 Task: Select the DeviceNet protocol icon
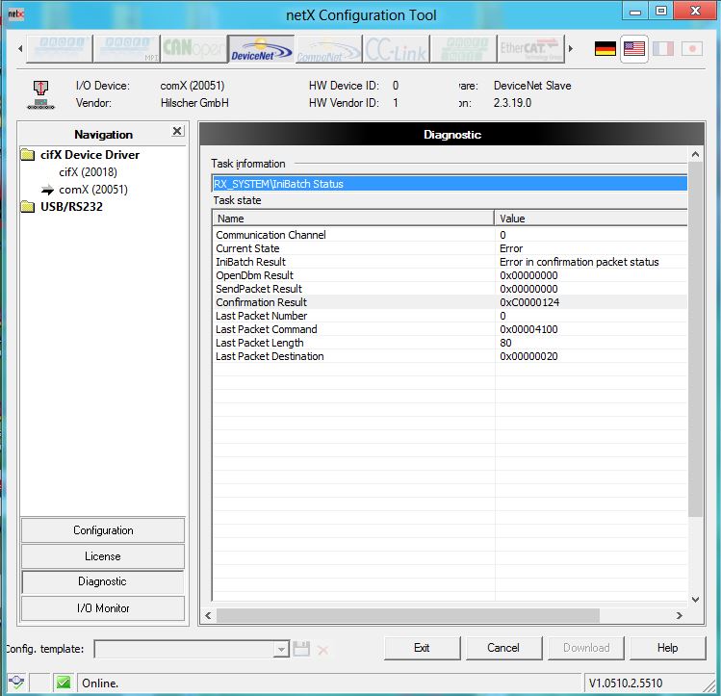pyautogui.click(x=262, y=48)
